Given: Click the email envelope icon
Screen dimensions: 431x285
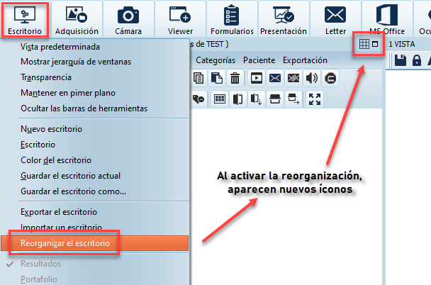Looking at the screenshot, I should 275,78.
